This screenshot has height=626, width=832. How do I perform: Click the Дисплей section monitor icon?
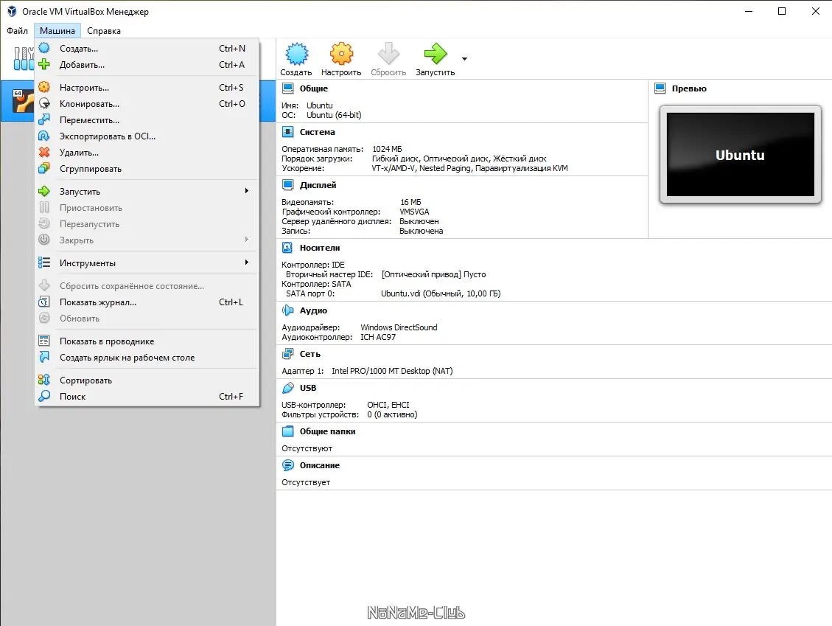click(287, 185)
